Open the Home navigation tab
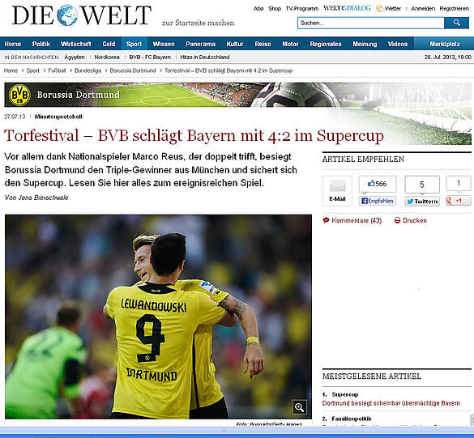The image size is (474, 438). [x=13, y=44]
